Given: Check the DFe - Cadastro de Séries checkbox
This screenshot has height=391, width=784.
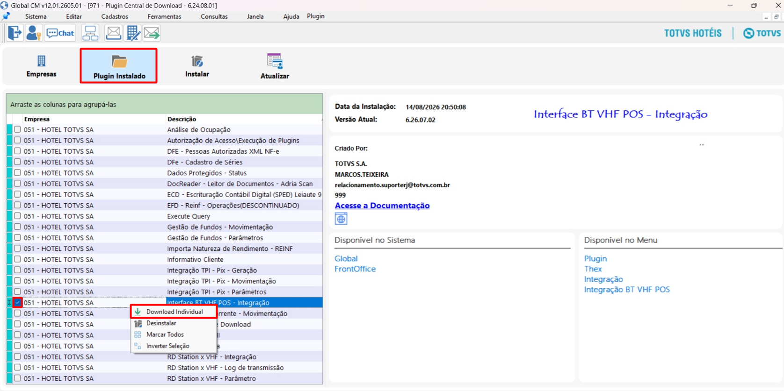Looking at the screenshot, I should tap(17, 162).
